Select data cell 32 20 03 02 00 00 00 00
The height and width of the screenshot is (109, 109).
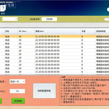pyautogui.click(x=47, y=58)
